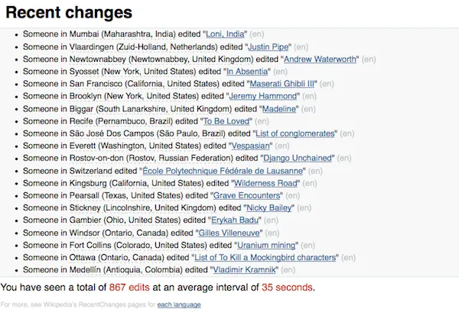Viewport: 459px width, 312px height.
Task: Open the "Uranium mining" article
Action: coord(269,245)
